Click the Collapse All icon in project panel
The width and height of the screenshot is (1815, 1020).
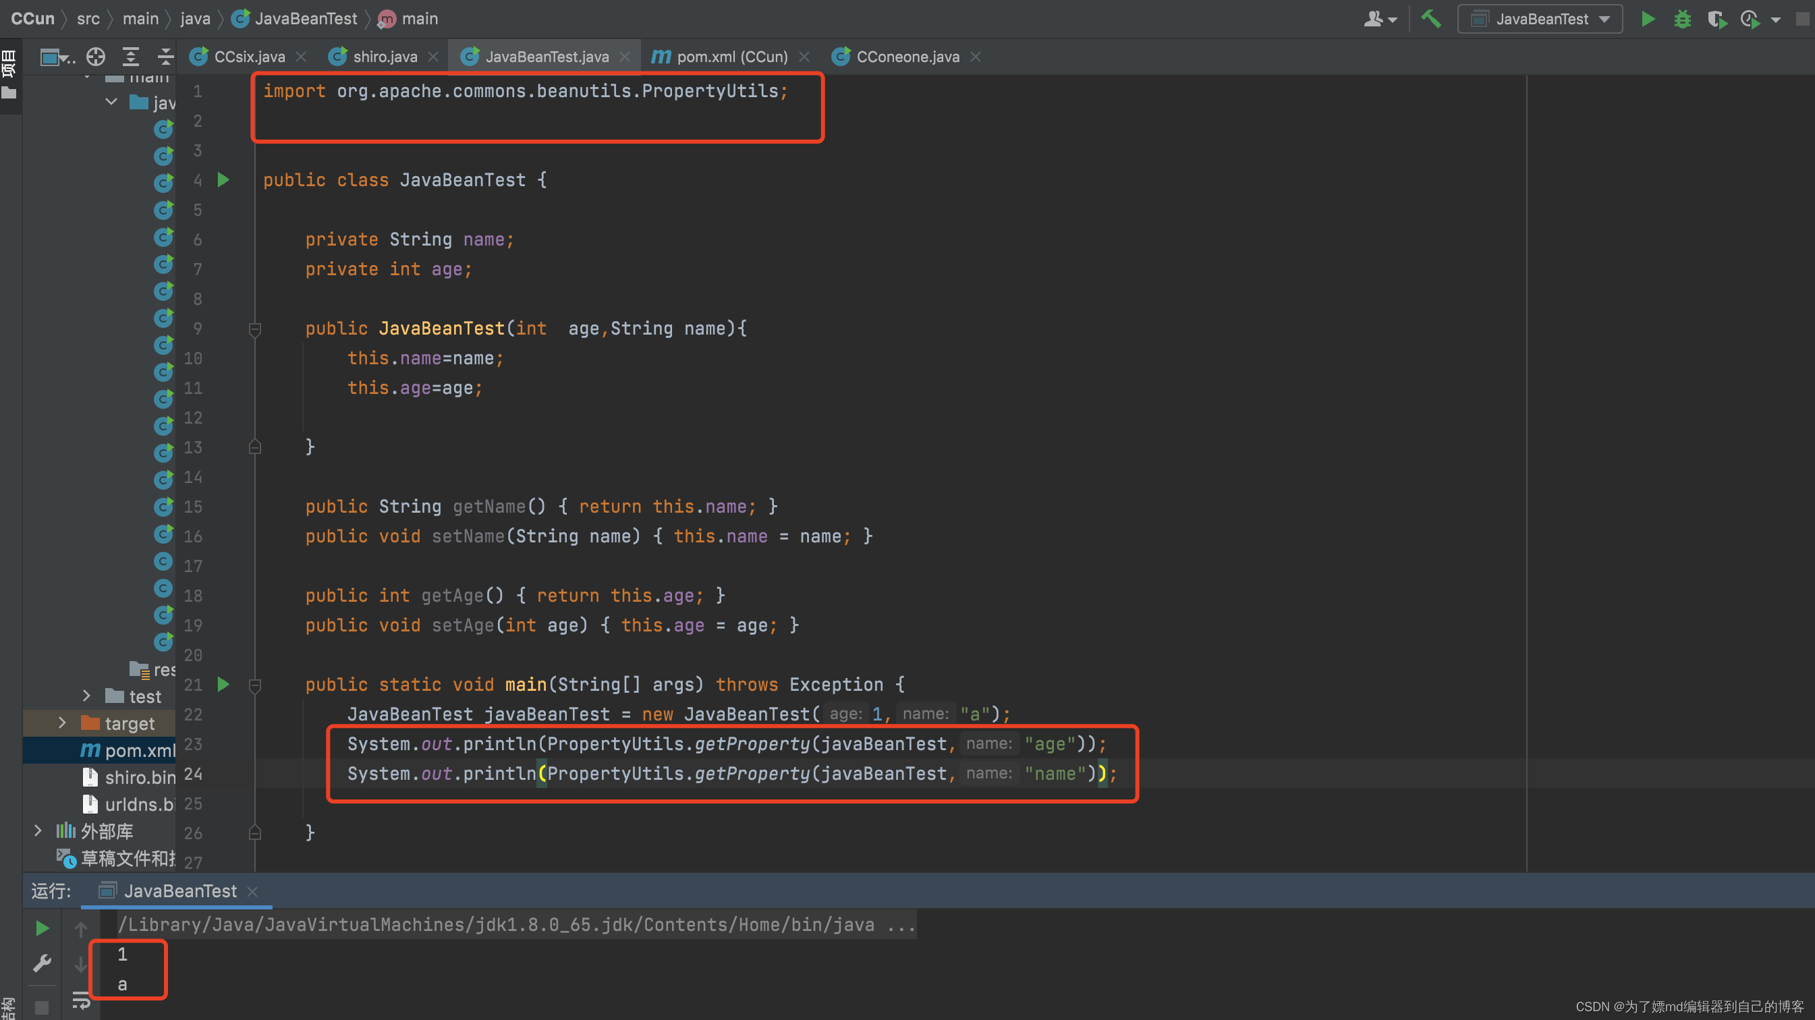pos(165,57)
